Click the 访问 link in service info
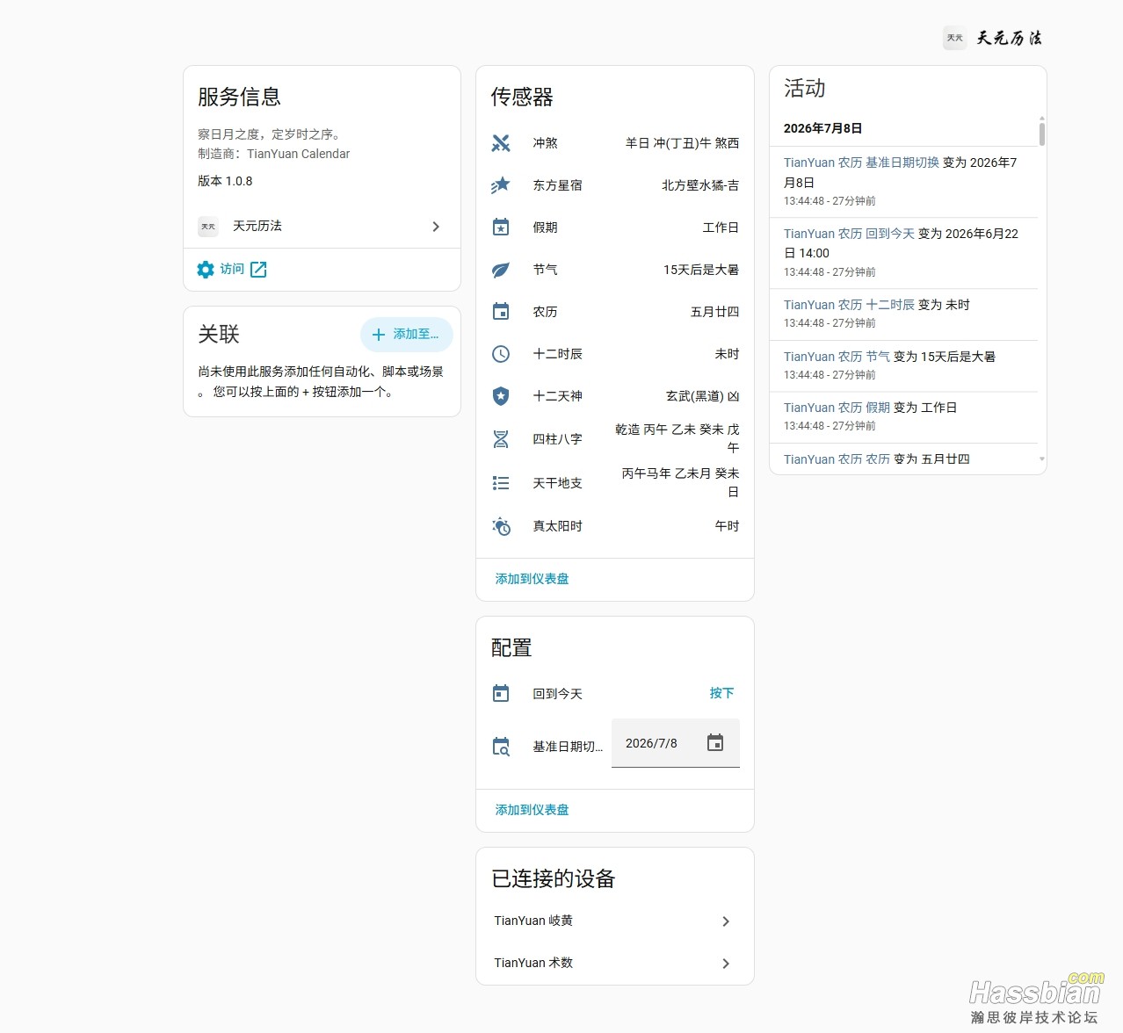Viewport: 1123px width, 1033px height. (232, 269)
